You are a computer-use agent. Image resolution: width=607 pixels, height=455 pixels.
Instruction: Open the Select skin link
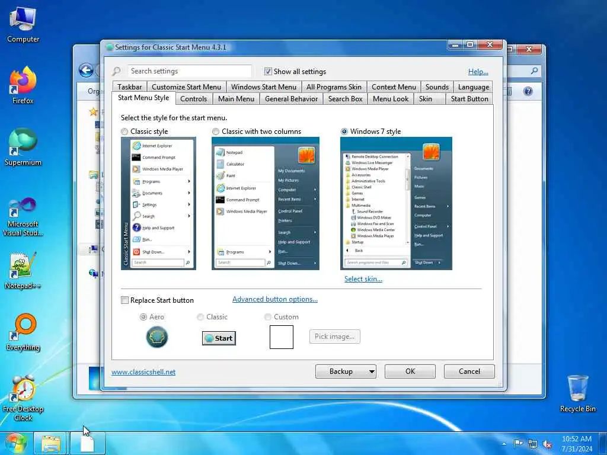point(363,279)
